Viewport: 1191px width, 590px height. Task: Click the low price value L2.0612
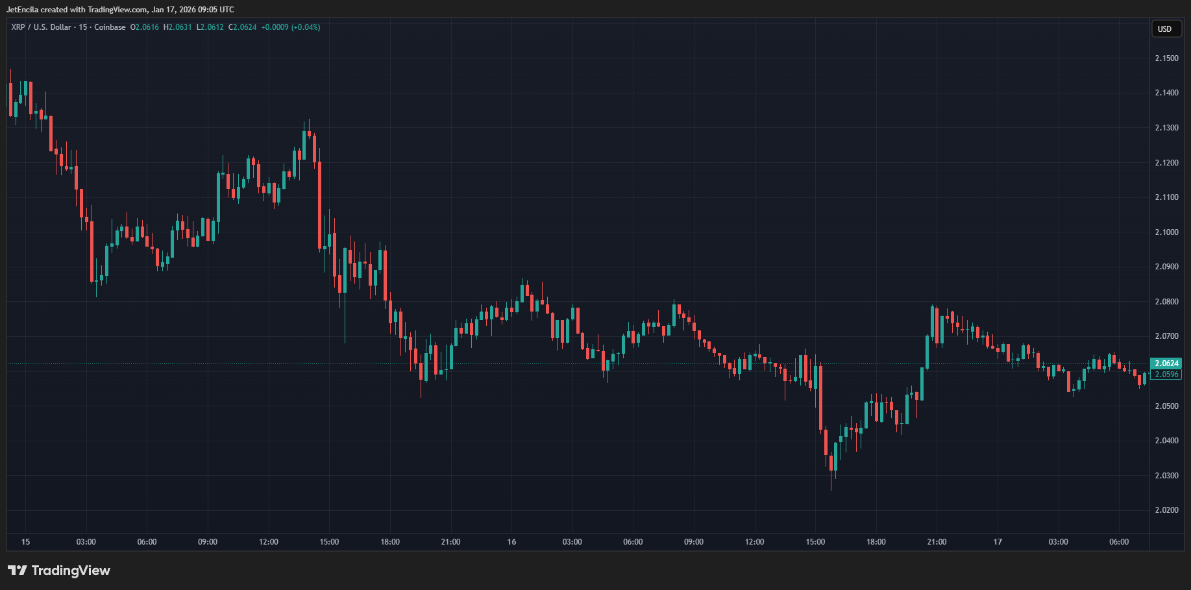209,27
